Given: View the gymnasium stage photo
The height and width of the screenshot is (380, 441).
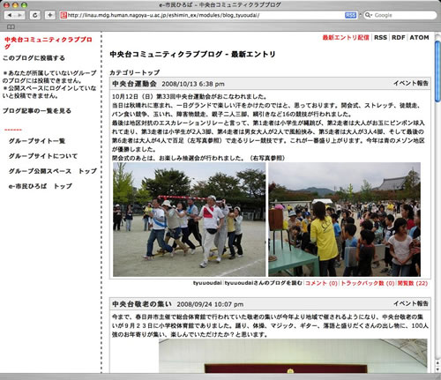Looking at the screenshot, I should [x=293, y=356].
